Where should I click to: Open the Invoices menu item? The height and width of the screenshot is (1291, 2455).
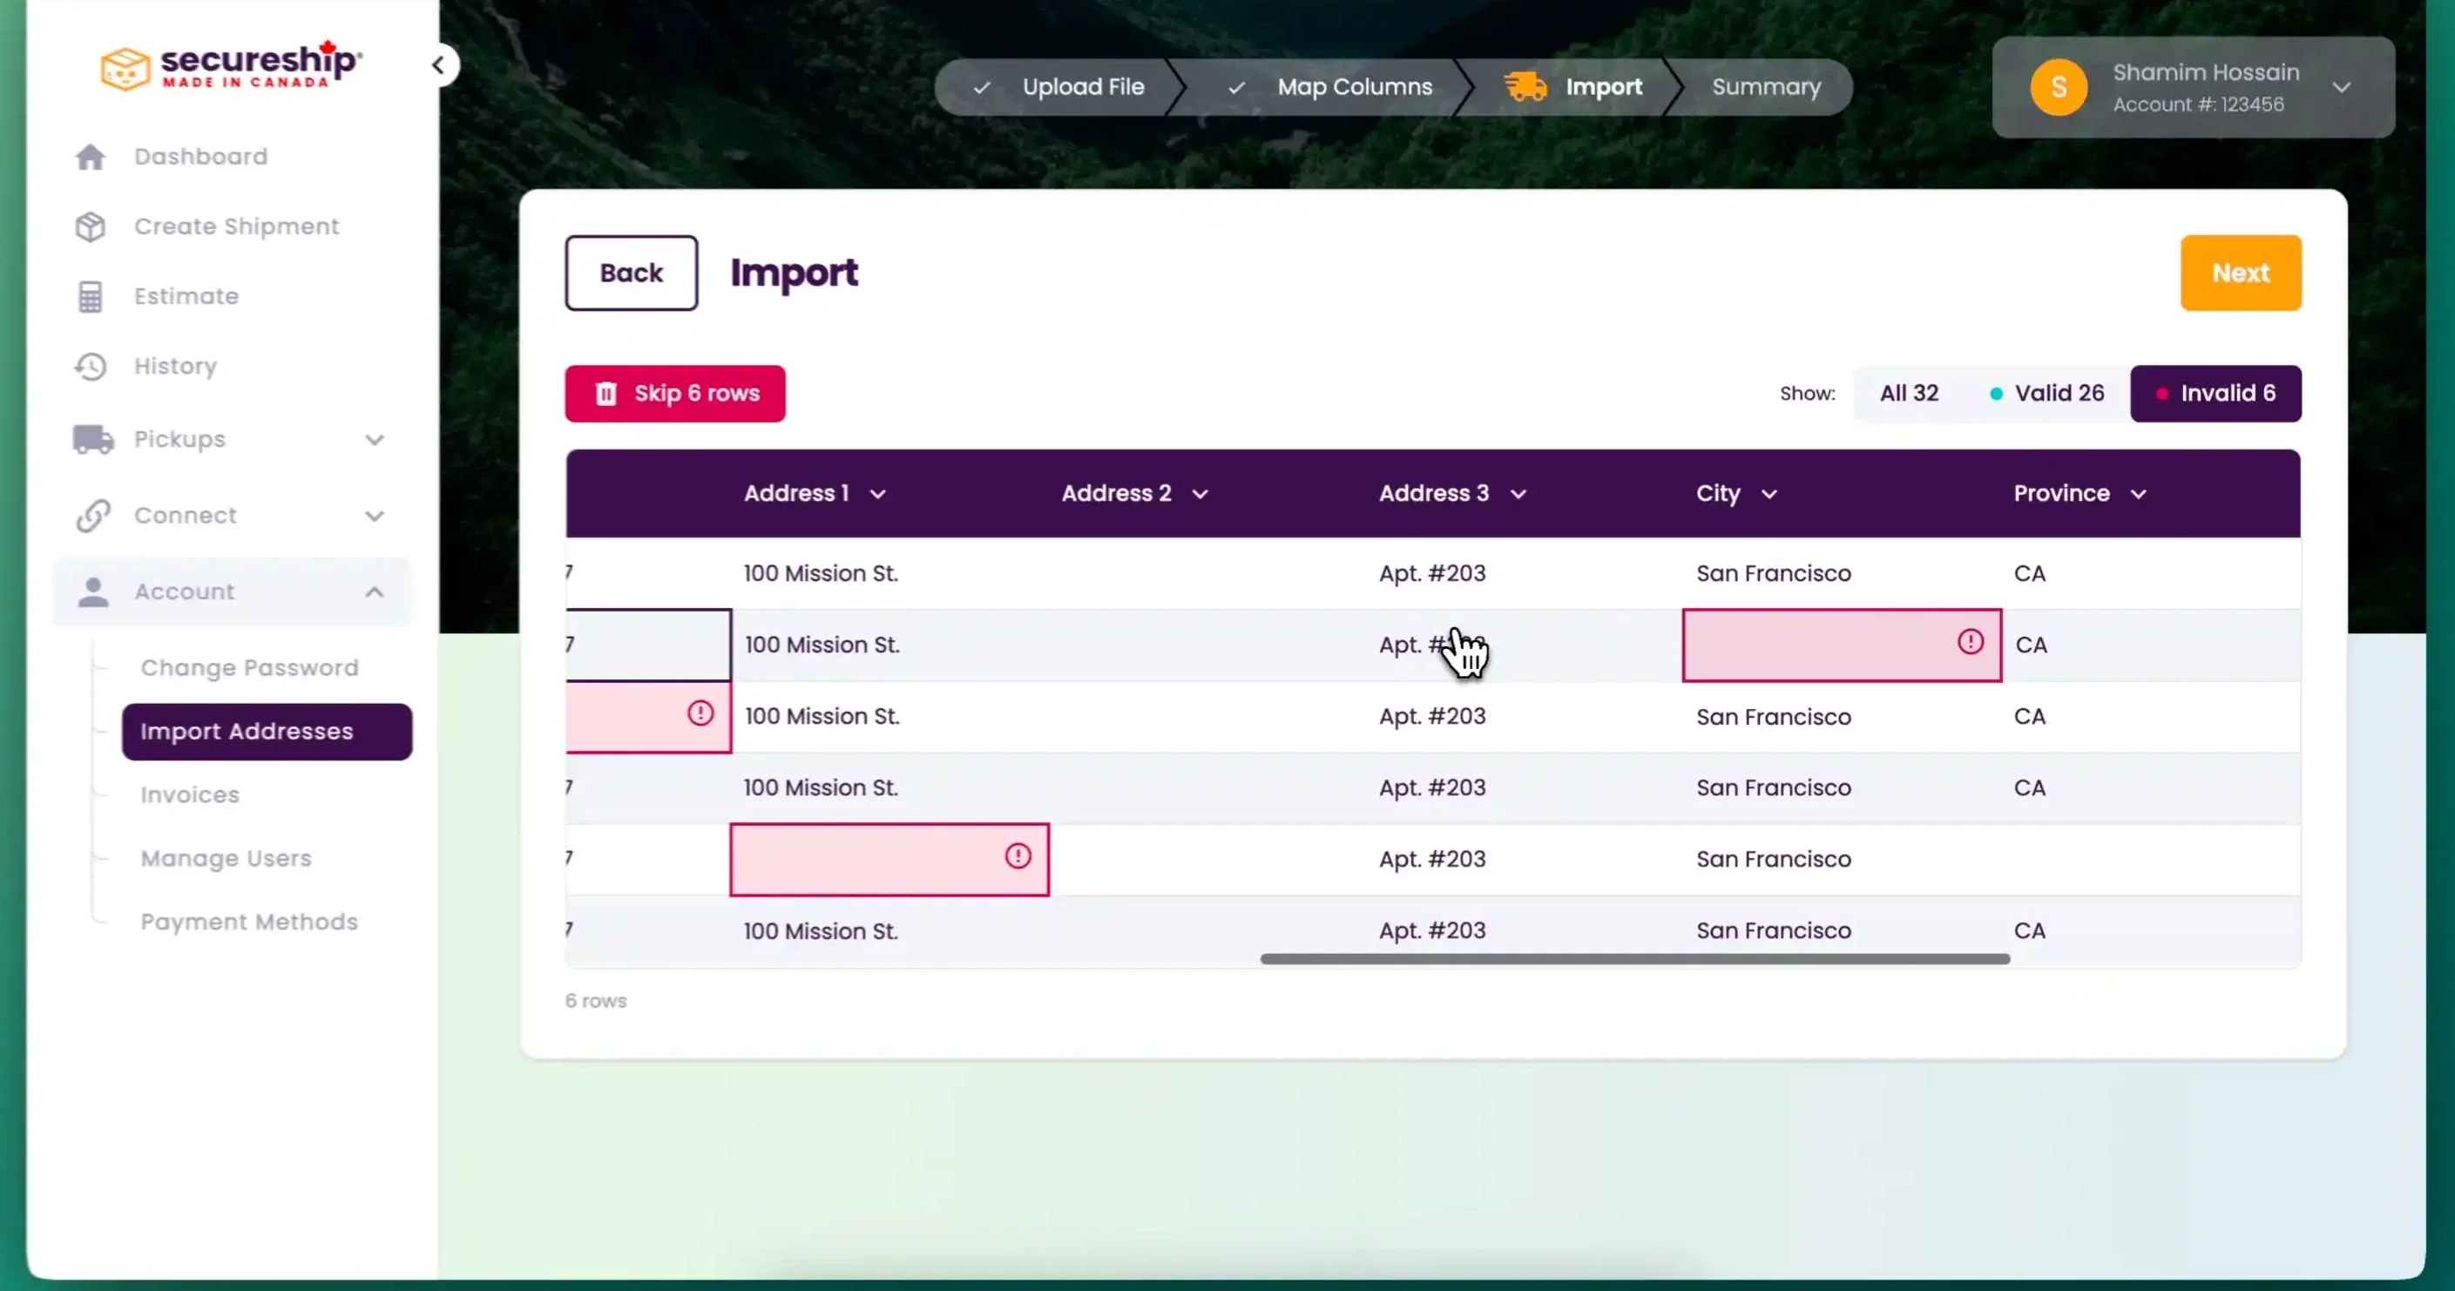(x=190, y=794)
